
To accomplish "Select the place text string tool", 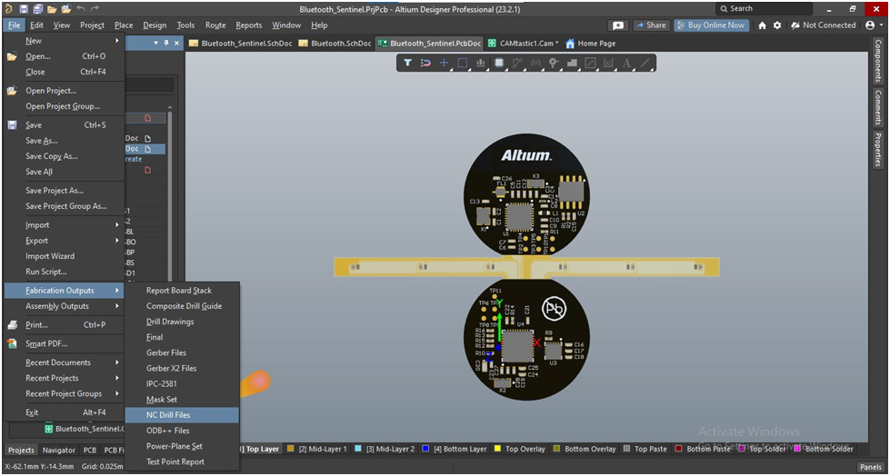I will point(627,63).
